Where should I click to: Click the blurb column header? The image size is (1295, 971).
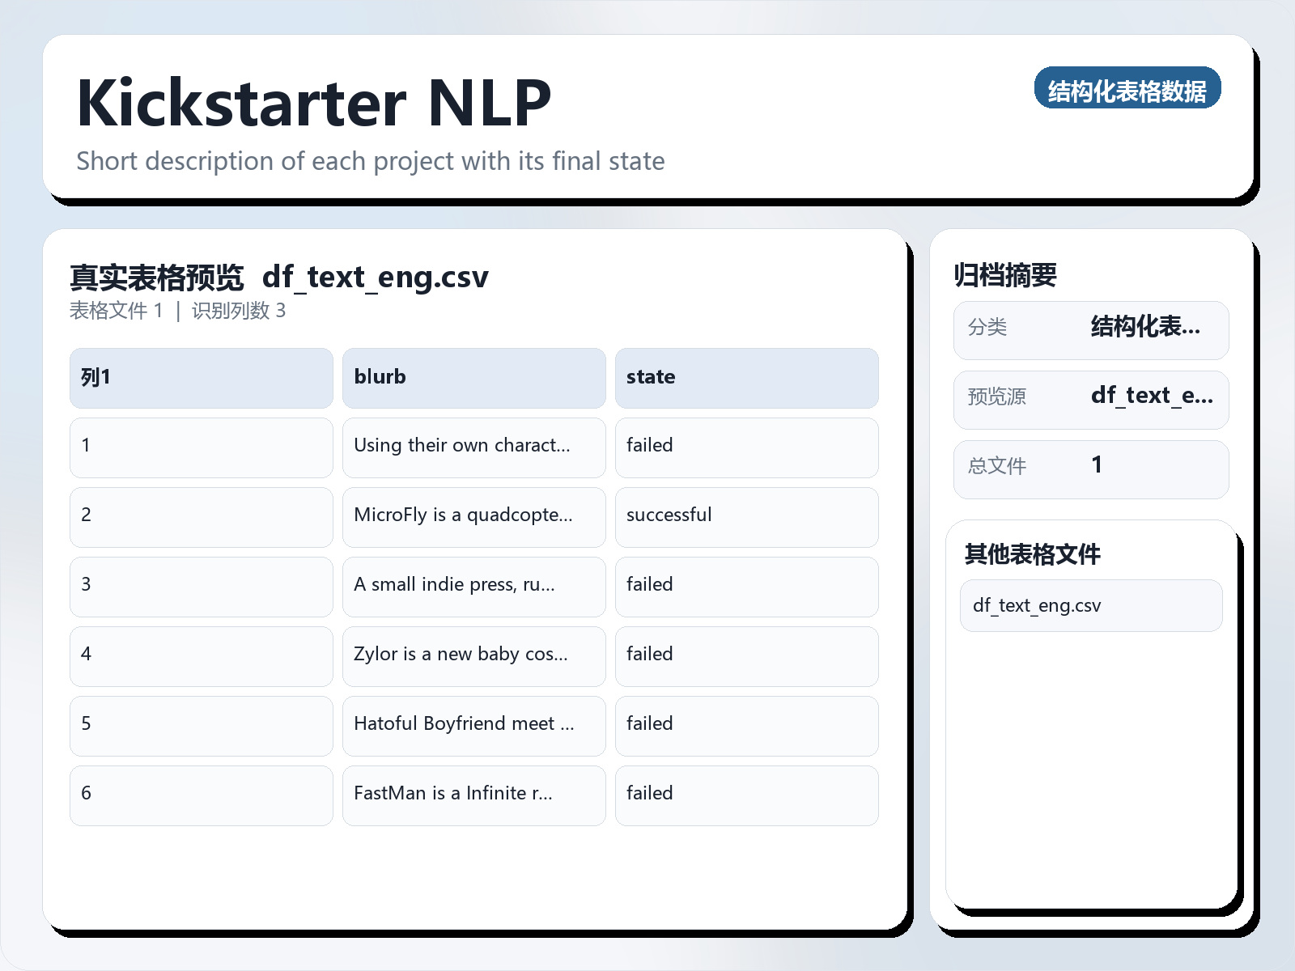click(x=473, y=377)
